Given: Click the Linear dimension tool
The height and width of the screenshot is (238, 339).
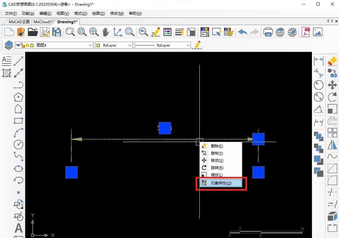Looking at the screenshot, I should (318, 60).
